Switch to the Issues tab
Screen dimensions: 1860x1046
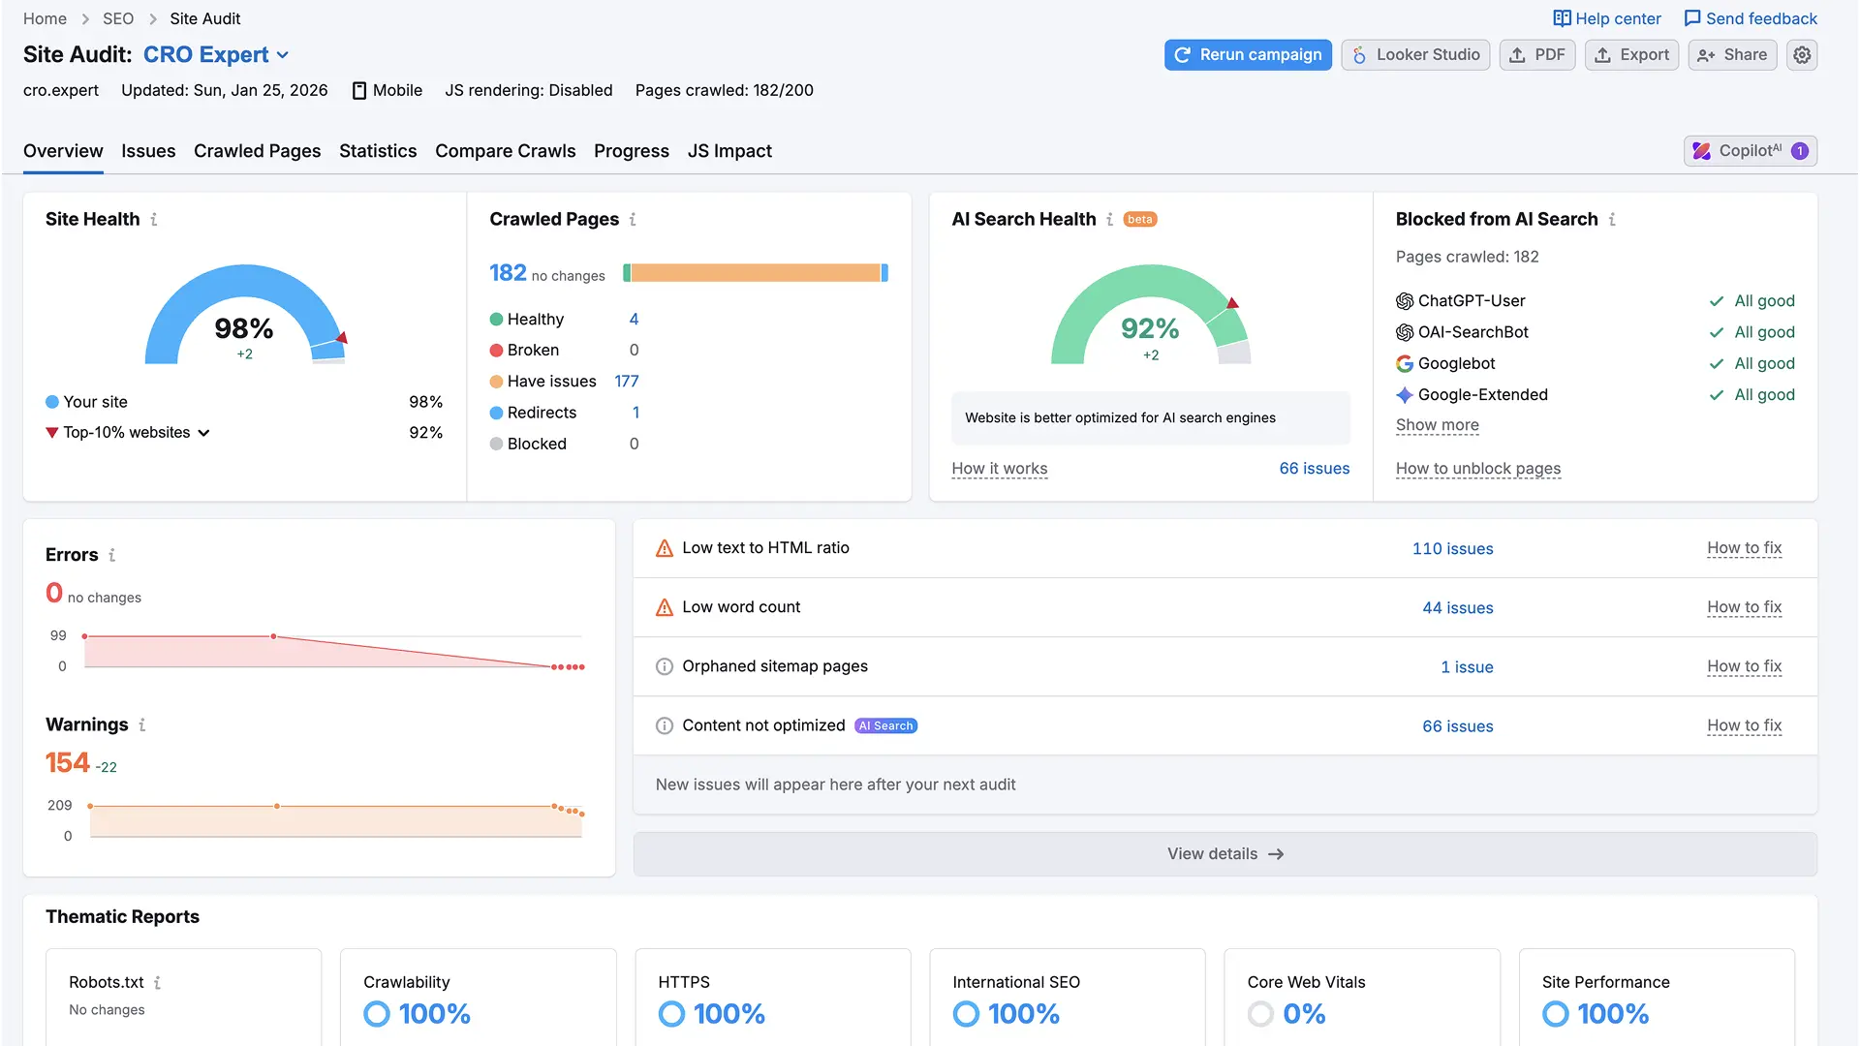(x=147, y=151)
